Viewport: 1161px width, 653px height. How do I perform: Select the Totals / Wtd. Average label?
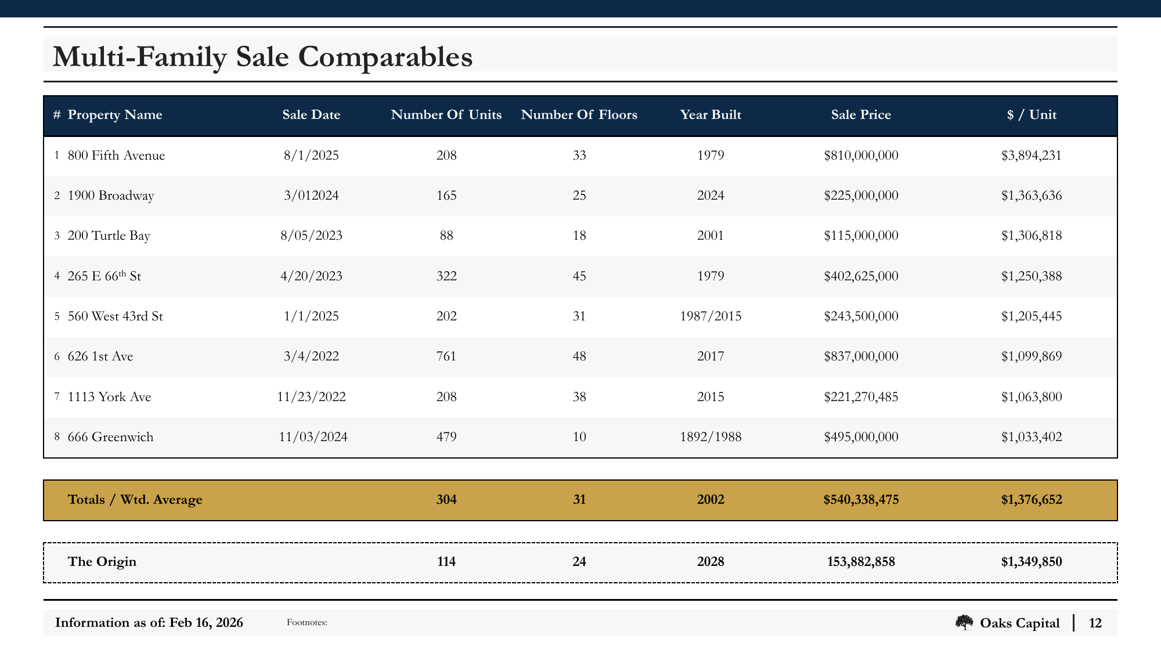[135, 500]
